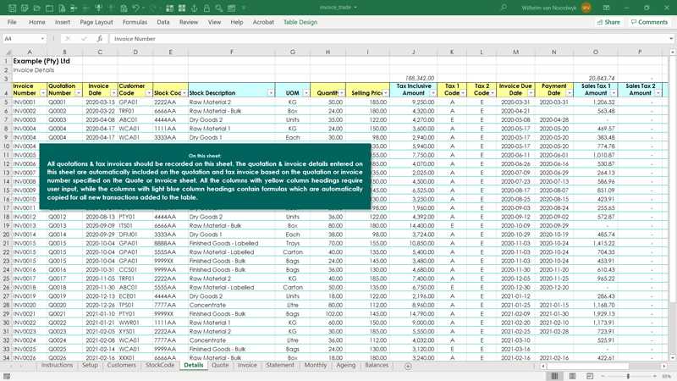Image resolution: width=677 pixels, height=381 pixels.
Task: Click the macro record icon in status bar
Action: [x=7, y=376]
